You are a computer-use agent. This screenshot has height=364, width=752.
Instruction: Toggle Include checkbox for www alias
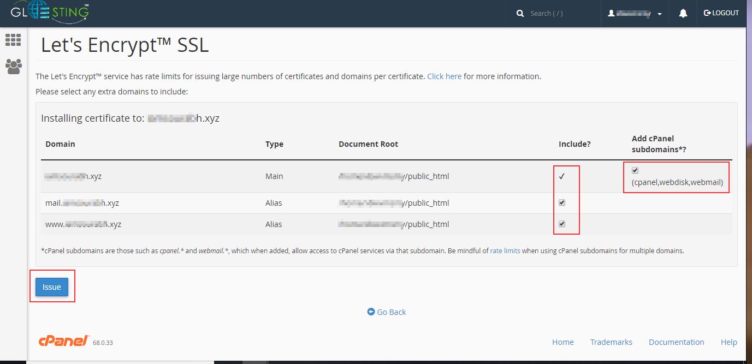pyautogui.click(x=562, y=224)
